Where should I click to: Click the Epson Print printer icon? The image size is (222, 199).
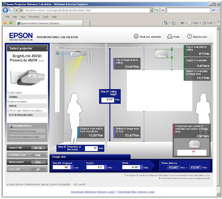click(170, 36)
